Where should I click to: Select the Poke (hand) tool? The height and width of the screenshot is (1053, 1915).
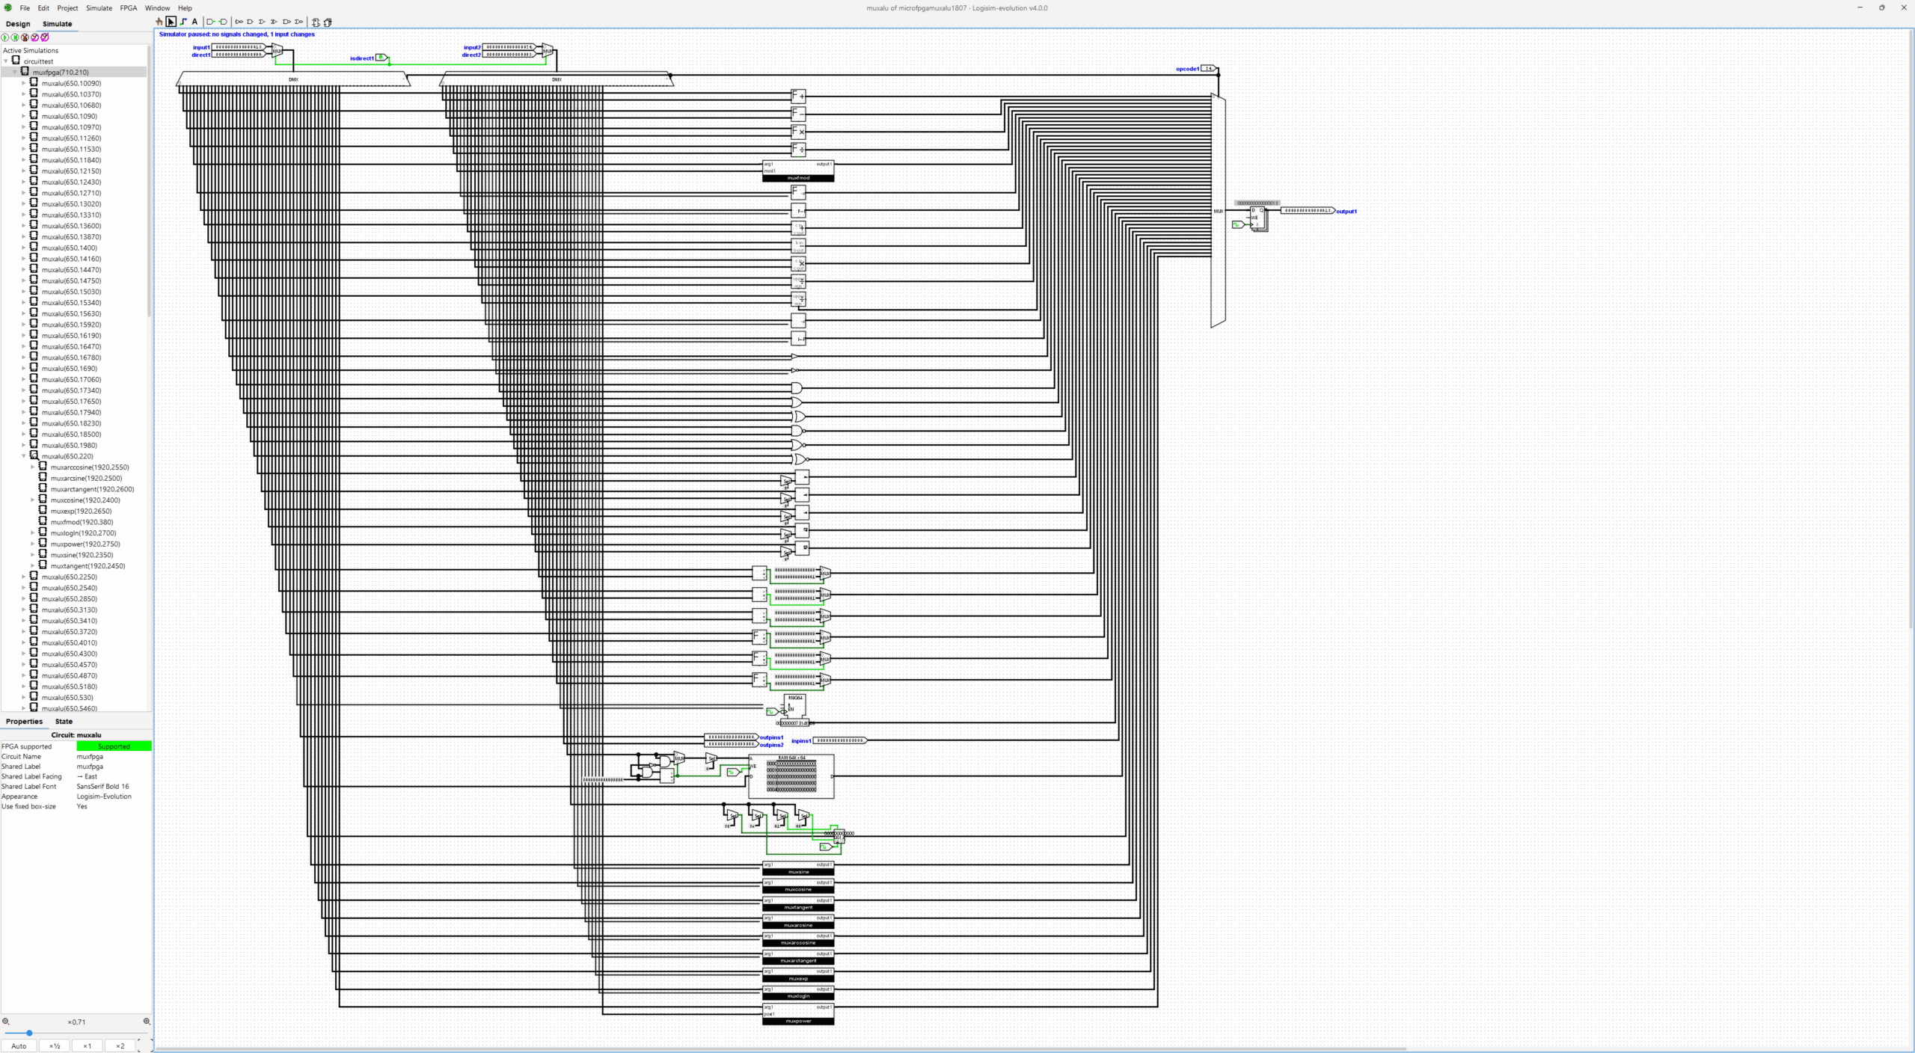[159, 22]
